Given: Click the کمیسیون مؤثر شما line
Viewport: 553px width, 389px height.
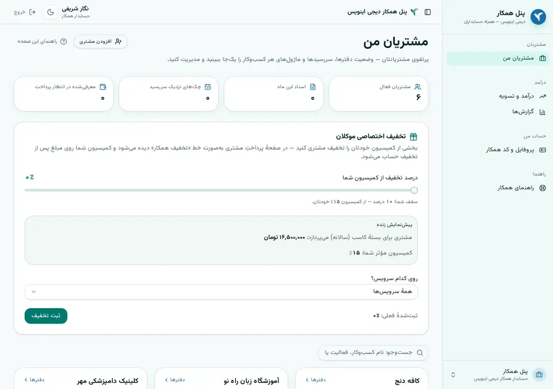Looking at the screenshot, I should coord(381,253).
